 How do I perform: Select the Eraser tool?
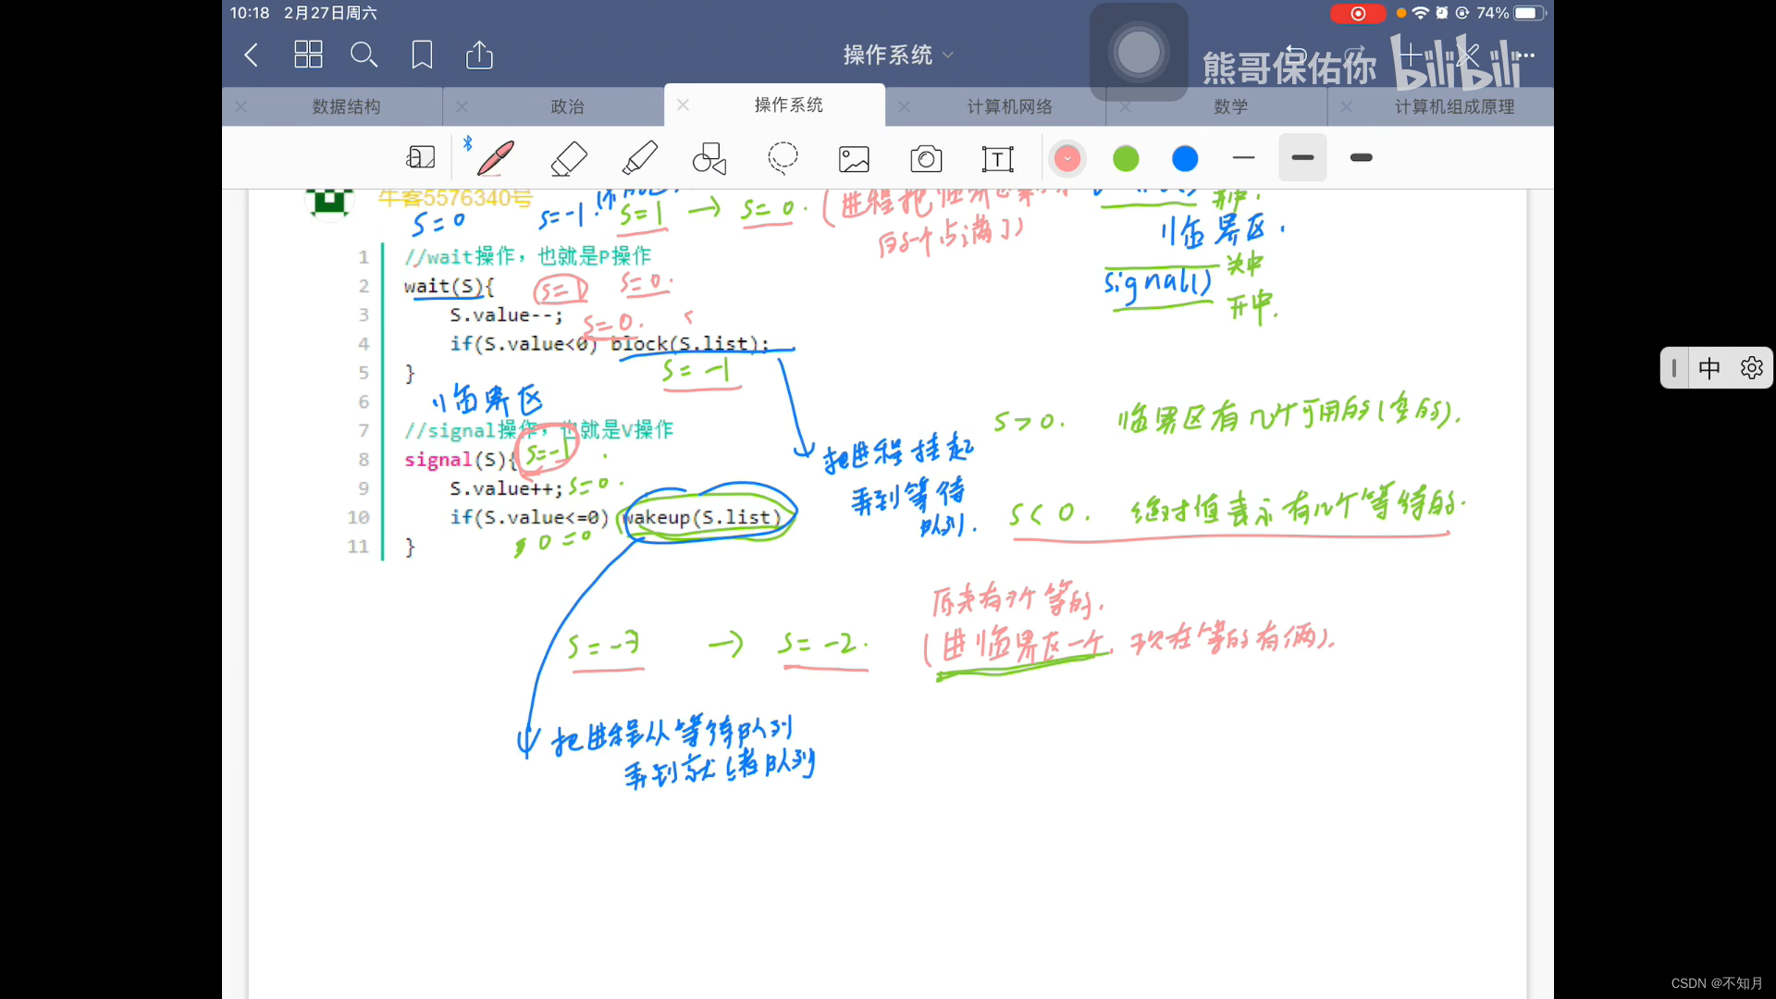point(569,158)
